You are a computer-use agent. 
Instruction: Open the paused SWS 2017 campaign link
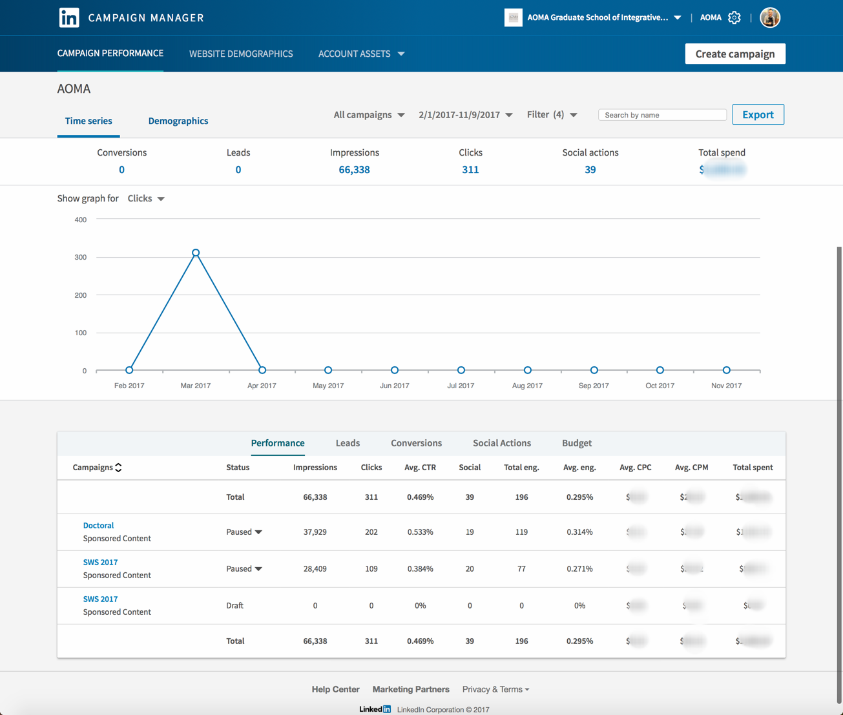point(100,563)
